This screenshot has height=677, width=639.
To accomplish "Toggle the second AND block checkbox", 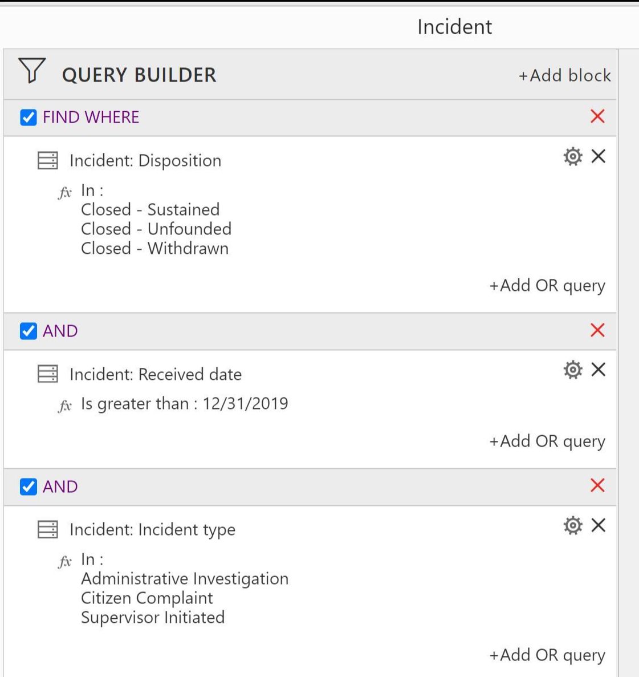I will coord(29,487).
